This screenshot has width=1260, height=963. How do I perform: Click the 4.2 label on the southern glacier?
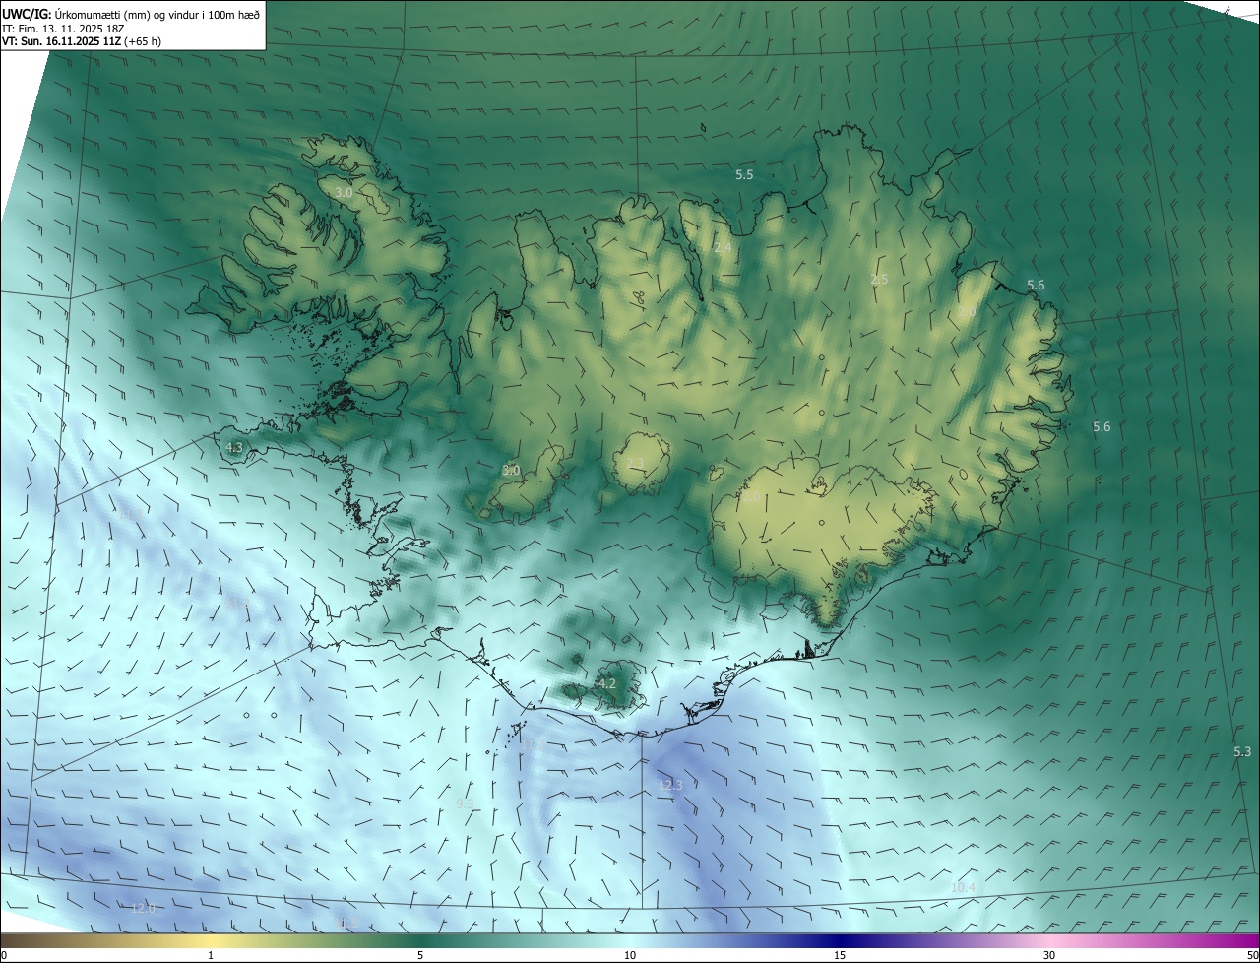point(607,683)
